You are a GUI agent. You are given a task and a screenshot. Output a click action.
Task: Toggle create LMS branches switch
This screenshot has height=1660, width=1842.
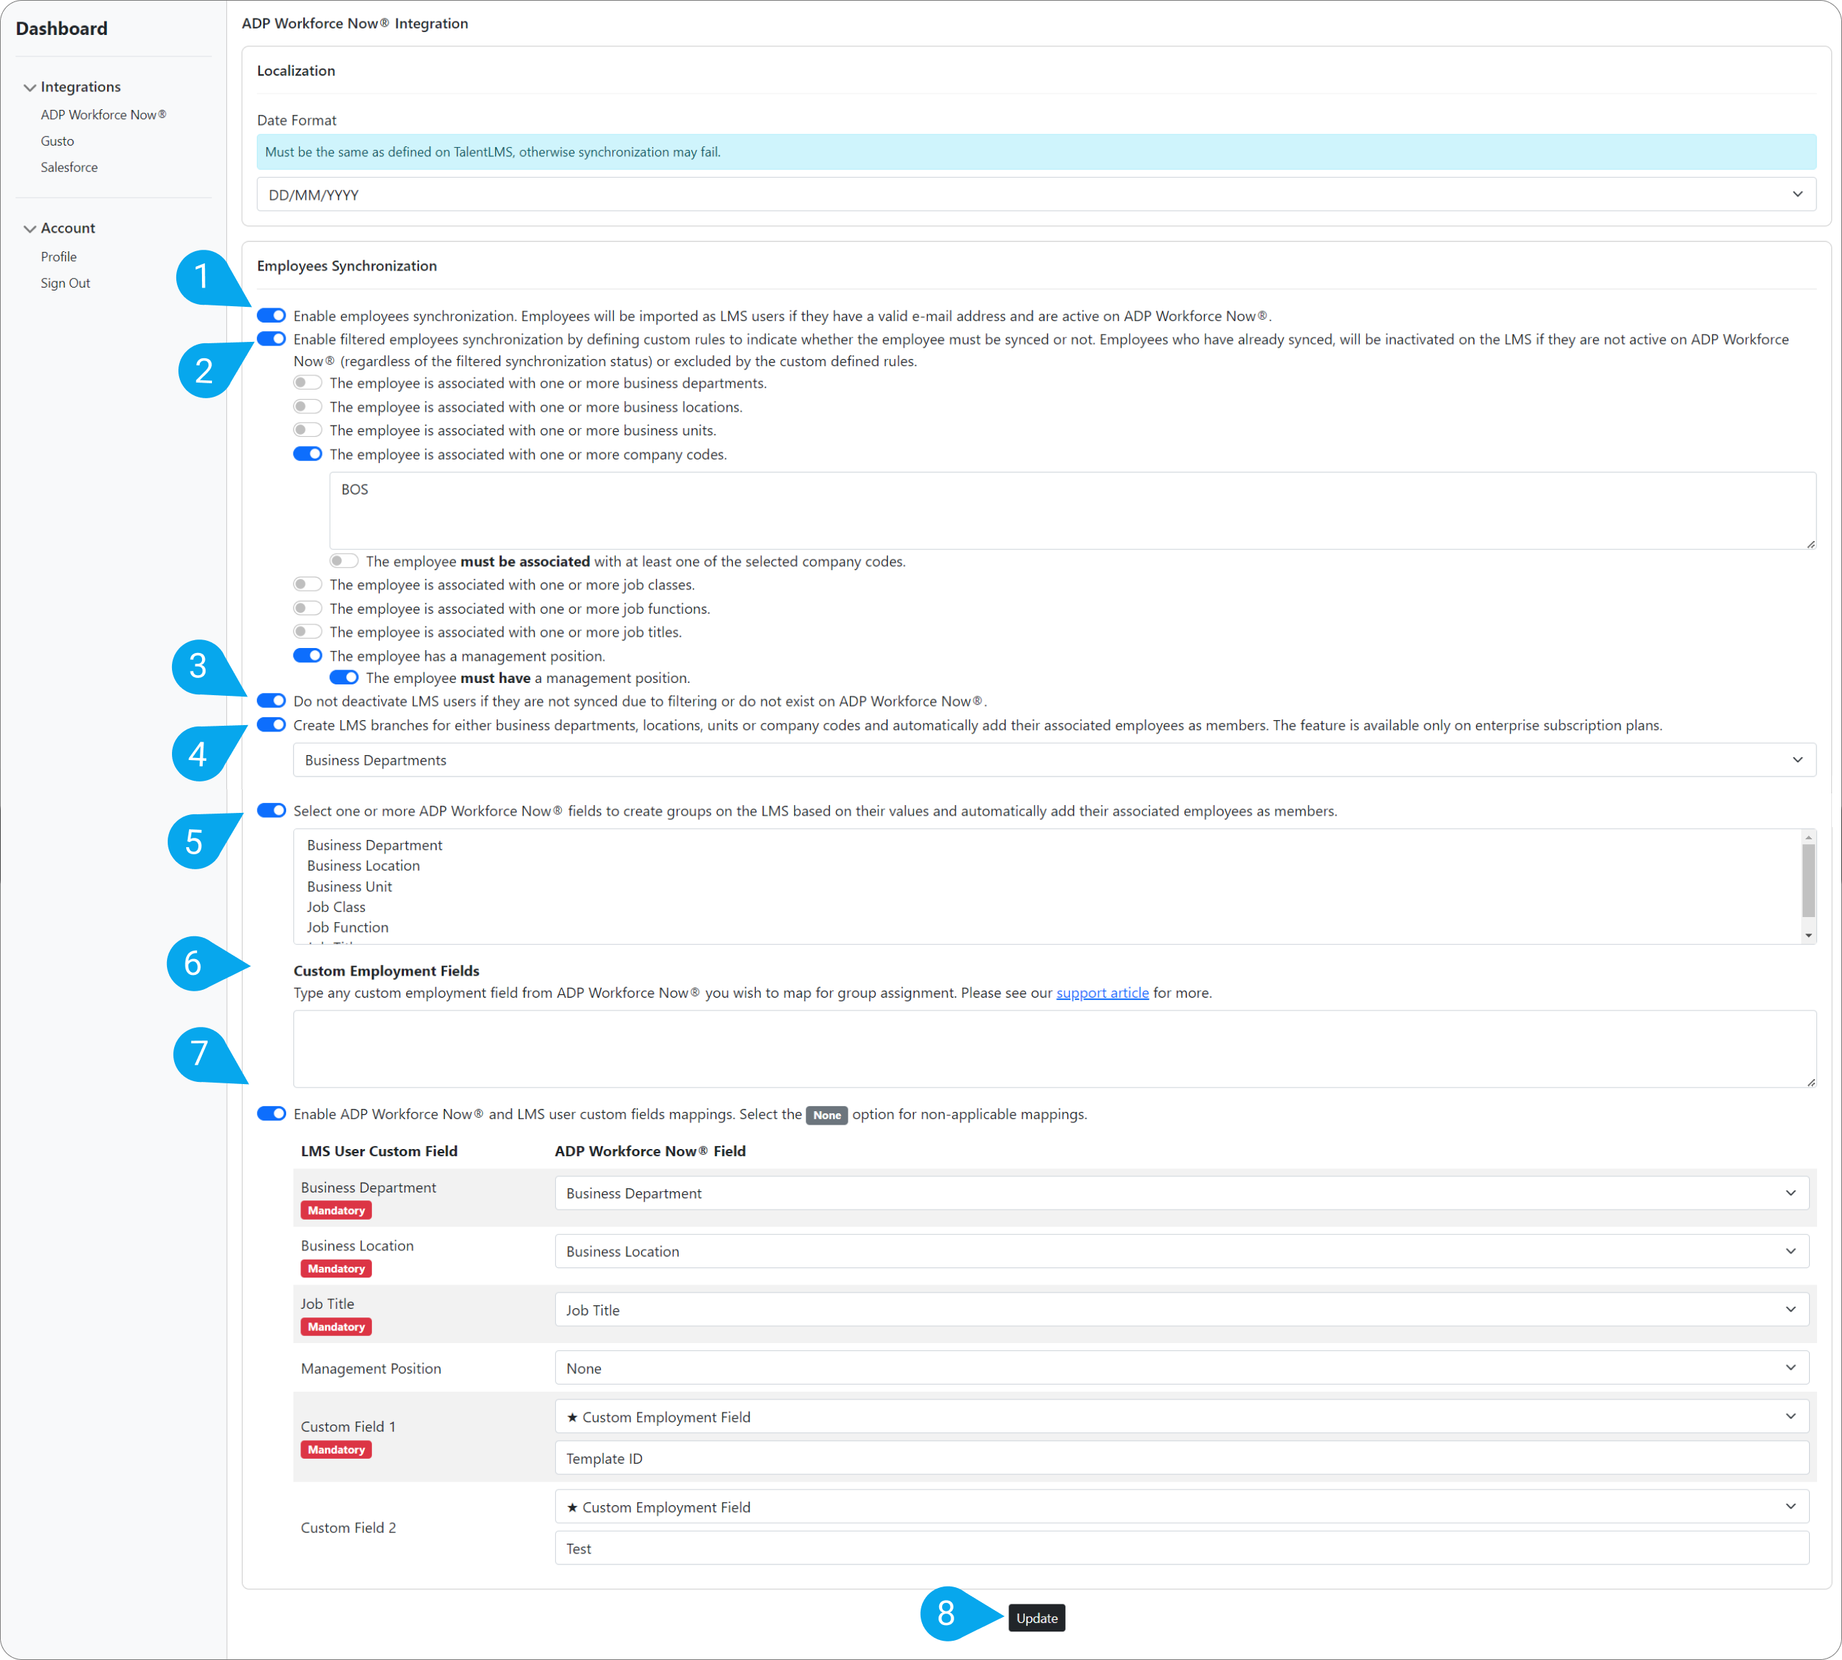point(270,725)
